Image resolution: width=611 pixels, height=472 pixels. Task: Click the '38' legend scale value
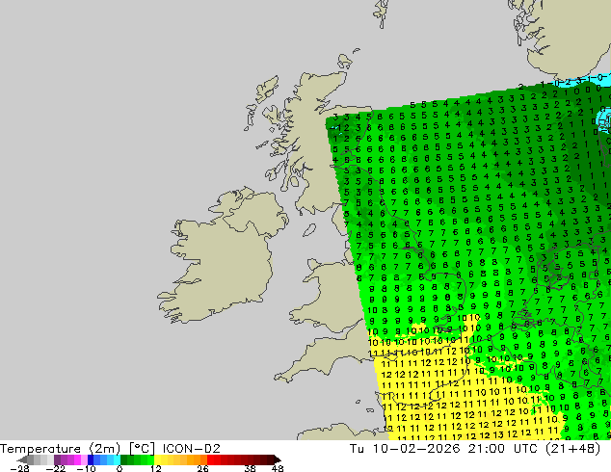250,468
